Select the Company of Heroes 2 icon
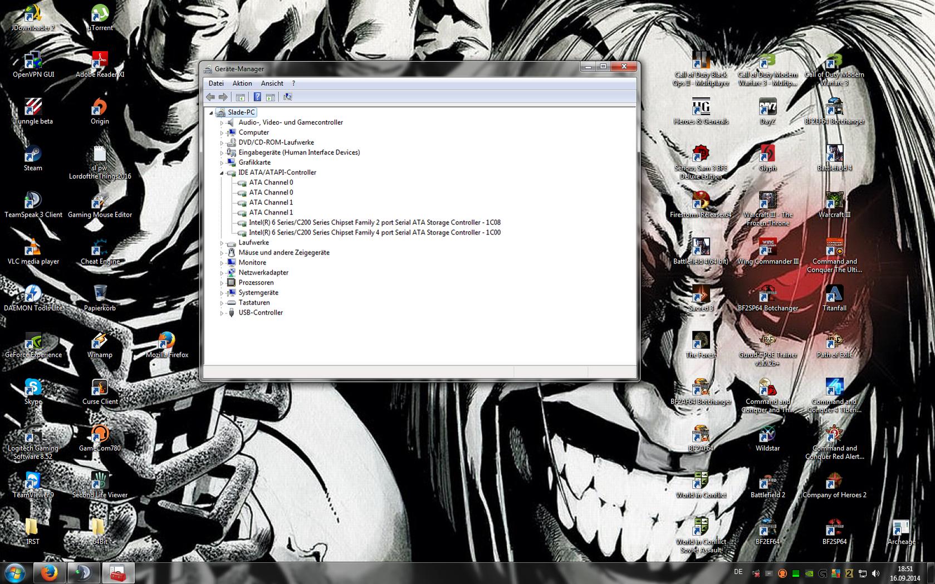 [x=834, y=485]
